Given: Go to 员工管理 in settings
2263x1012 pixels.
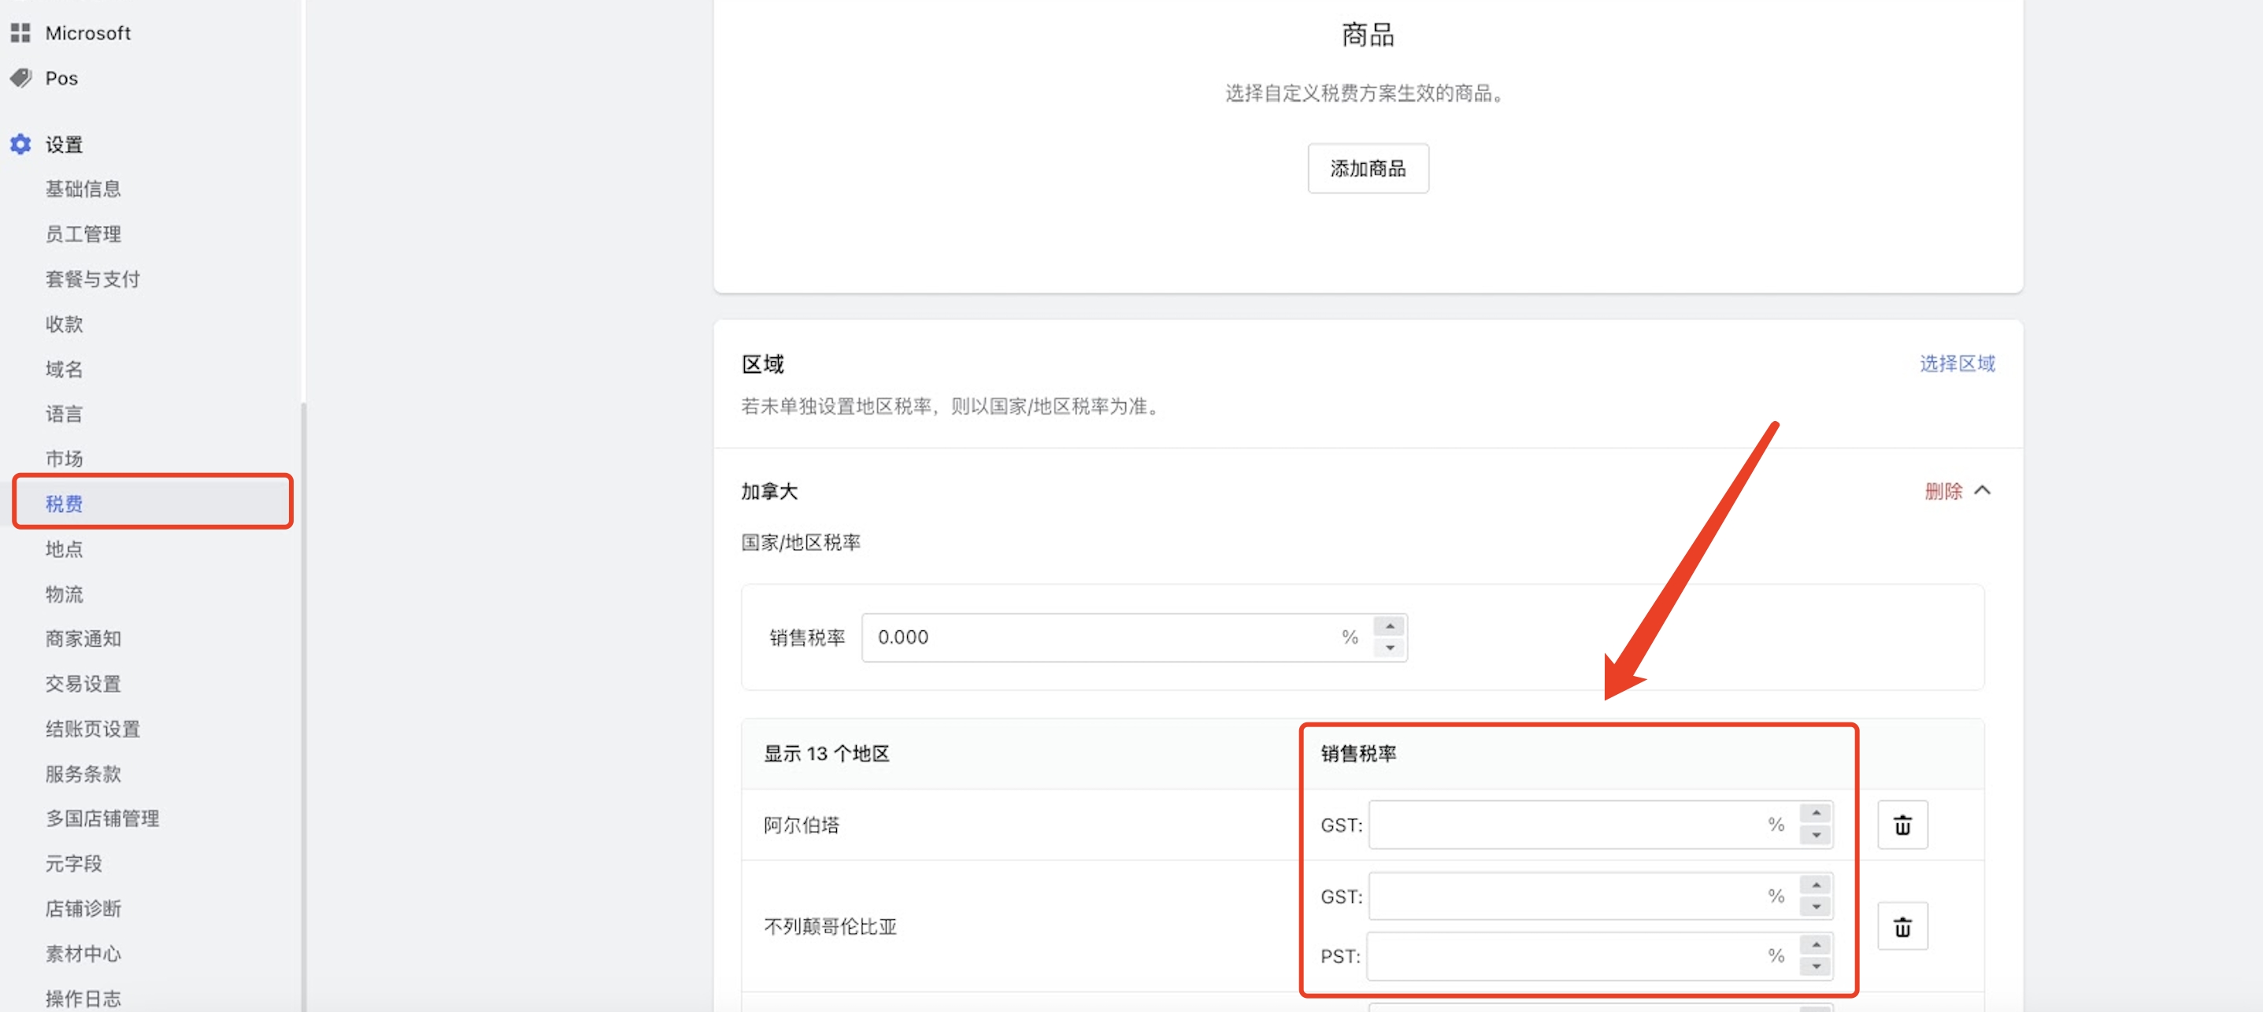Looking at the screenshot, I should [x=83, y=234].
